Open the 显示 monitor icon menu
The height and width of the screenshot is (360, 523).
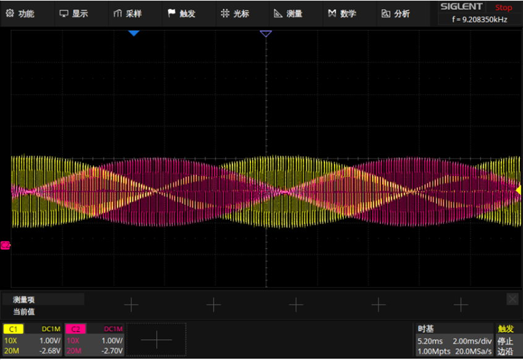(x=64, y=14)
